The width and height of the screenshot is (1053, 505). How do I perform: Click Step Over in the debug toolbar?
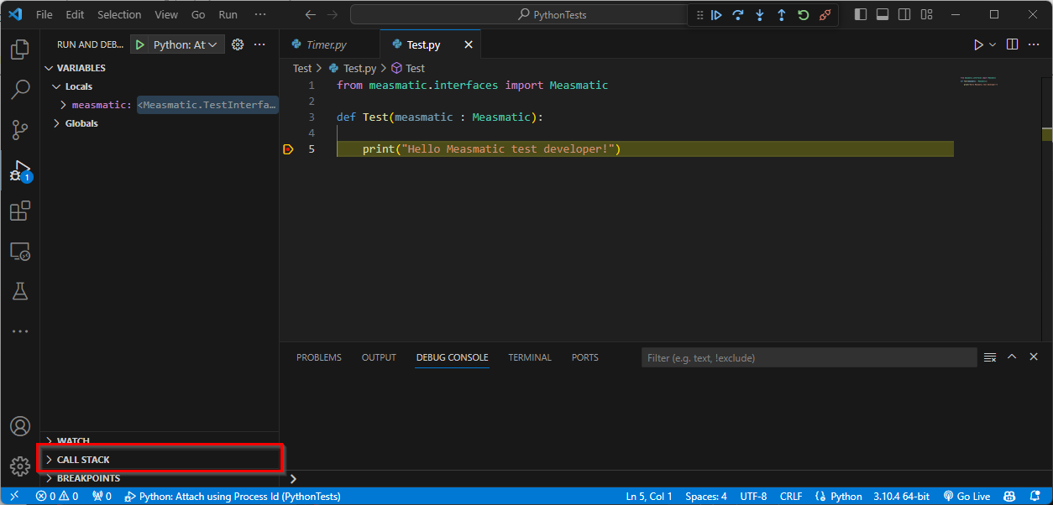(x=738, y=15)
